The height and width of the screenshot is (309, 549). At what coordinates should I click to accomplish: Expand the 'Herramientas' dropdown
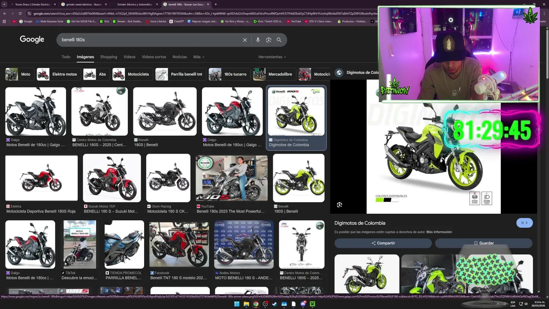click(x=272, y=57)
